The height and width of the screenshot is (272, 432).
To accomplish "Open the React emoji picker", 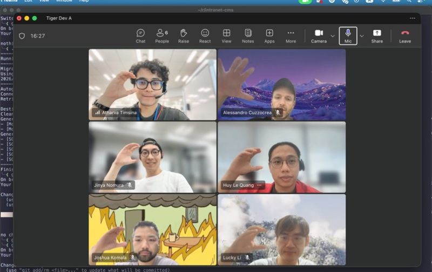I will (x=205, y=36).
